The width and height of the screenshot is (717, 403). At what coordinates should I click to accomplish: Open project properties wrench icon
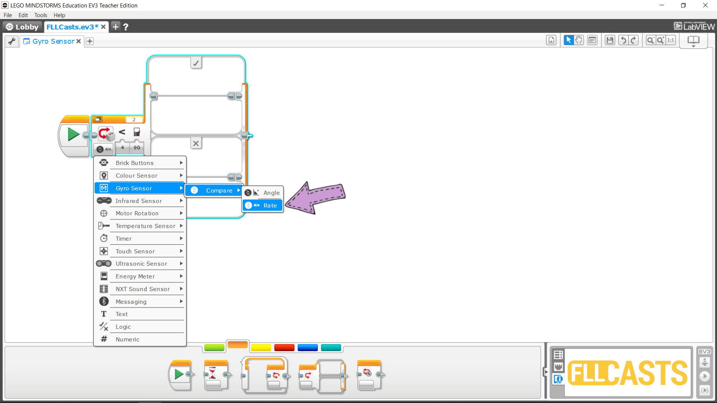click(12, 41)
